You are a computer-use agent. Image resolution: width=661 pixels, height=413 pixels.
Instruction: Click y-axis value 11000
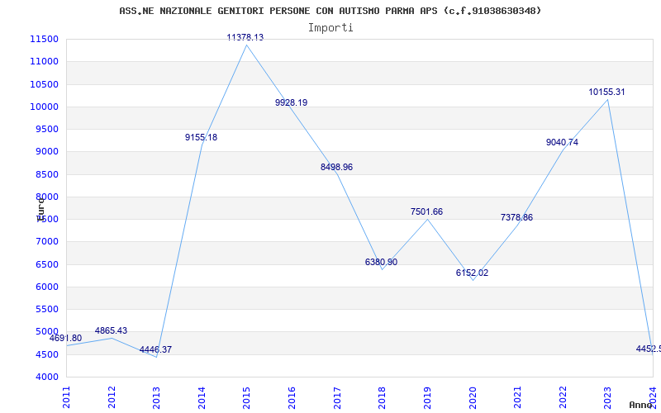click(44, 61)
